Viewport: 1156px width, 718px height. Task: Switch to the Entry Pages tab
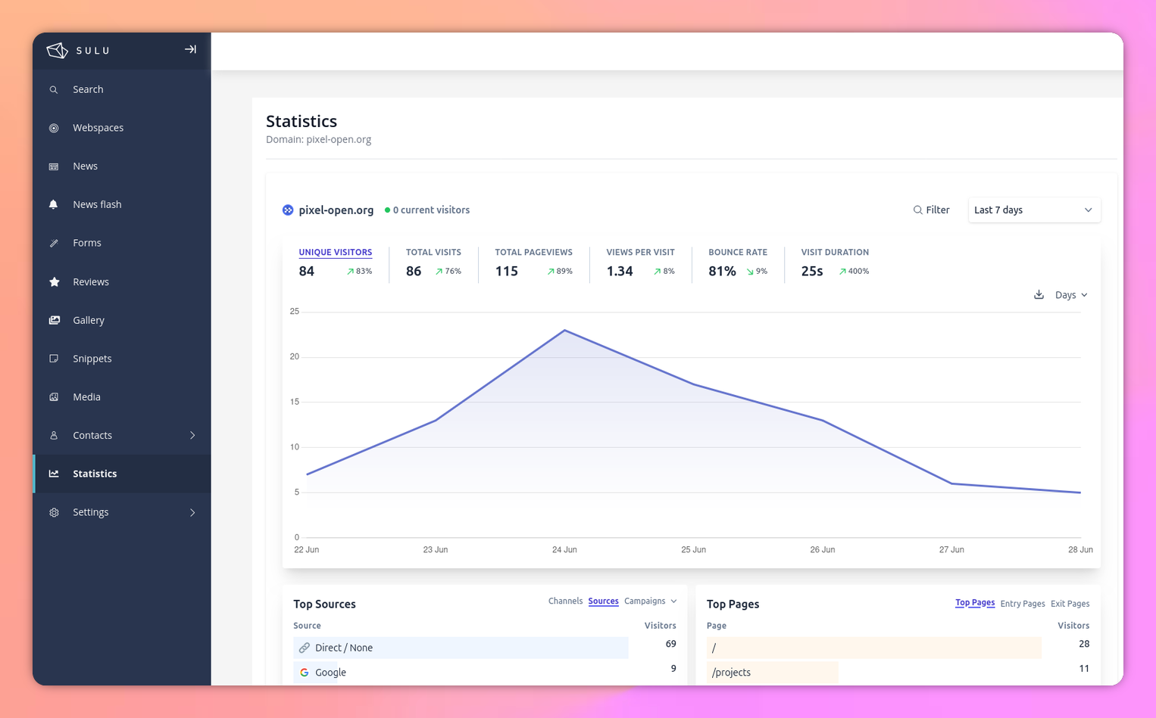point(1022,604)
